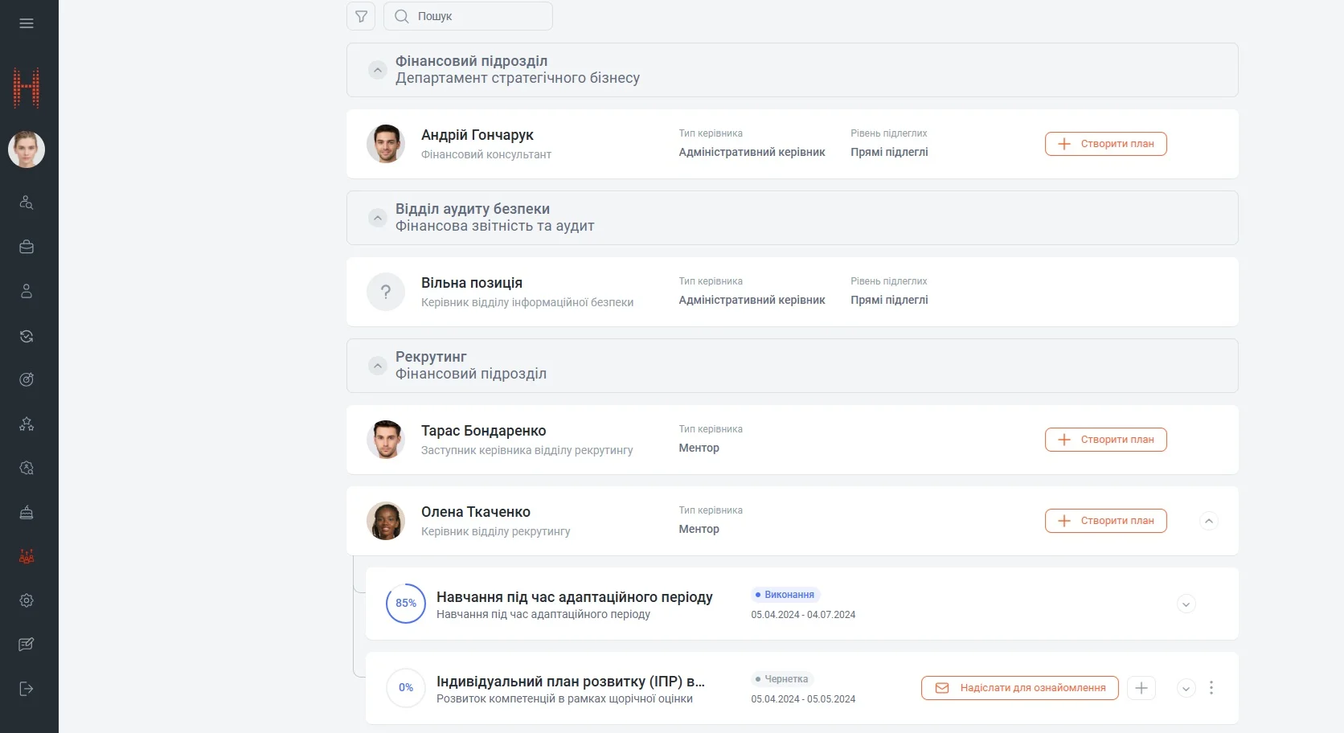This screenshot has width=1344, height=733.
Task: Open the birthday cake icon in sidebar
Action: (x=27, y=512)
